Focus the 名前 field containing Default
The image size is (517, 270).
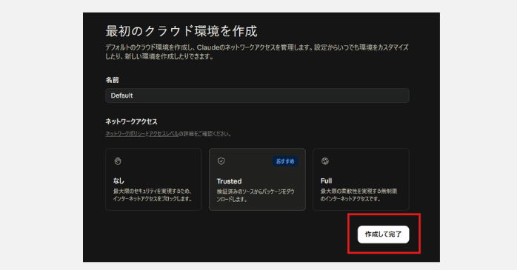(257, 95)
